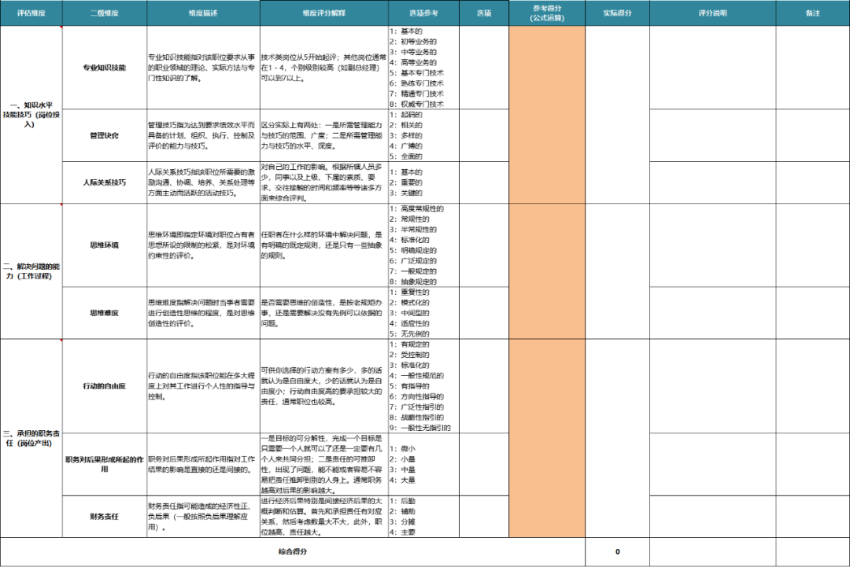
Task: Click the empty 评分说明 cell for 管理诀窍
Action: [x=713, y=135]
